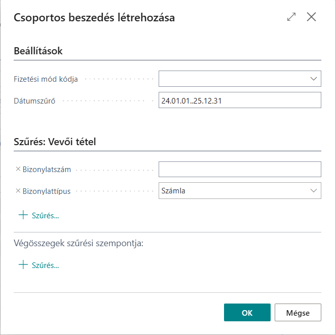
Task: Close the Csoportos beszedés létrehozása dialog
Action: 311,17
